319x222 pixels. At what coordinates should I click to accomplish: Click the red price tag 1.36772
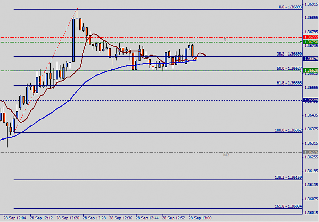311,37
